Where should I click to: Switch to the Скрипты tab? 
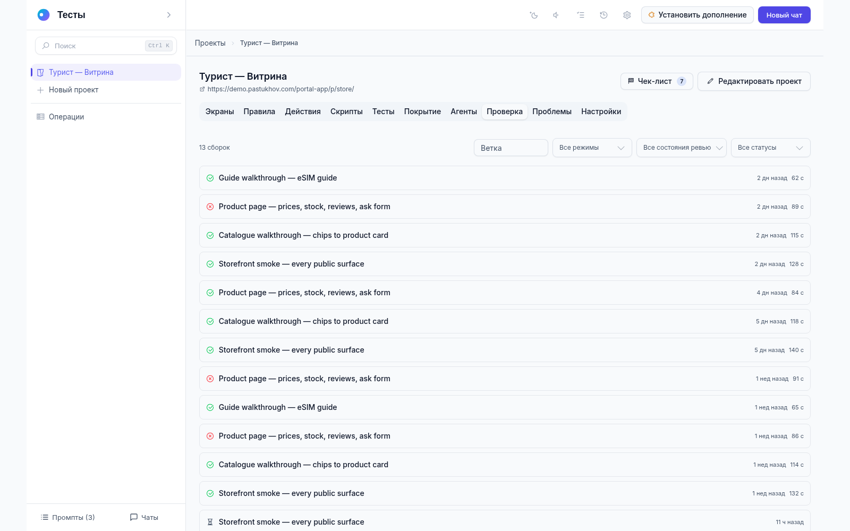[346, 112]
